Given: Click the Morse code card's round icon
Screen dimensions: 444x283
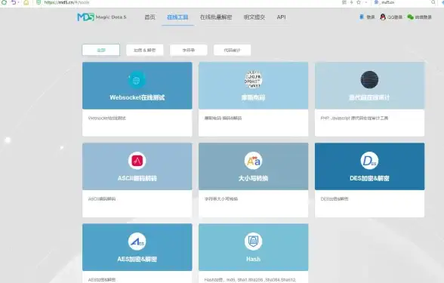Looking at the screenshot, I should click(x=253, y=80).
